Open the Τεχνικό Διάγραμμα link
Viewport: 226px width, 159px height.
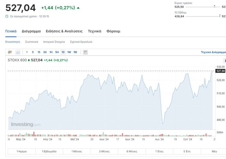[x=213, y=52]
